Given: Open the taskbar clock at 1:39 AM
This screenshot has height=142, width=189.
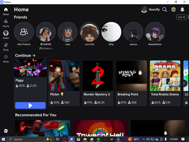Looking at the screenshot, I should 174,139.
